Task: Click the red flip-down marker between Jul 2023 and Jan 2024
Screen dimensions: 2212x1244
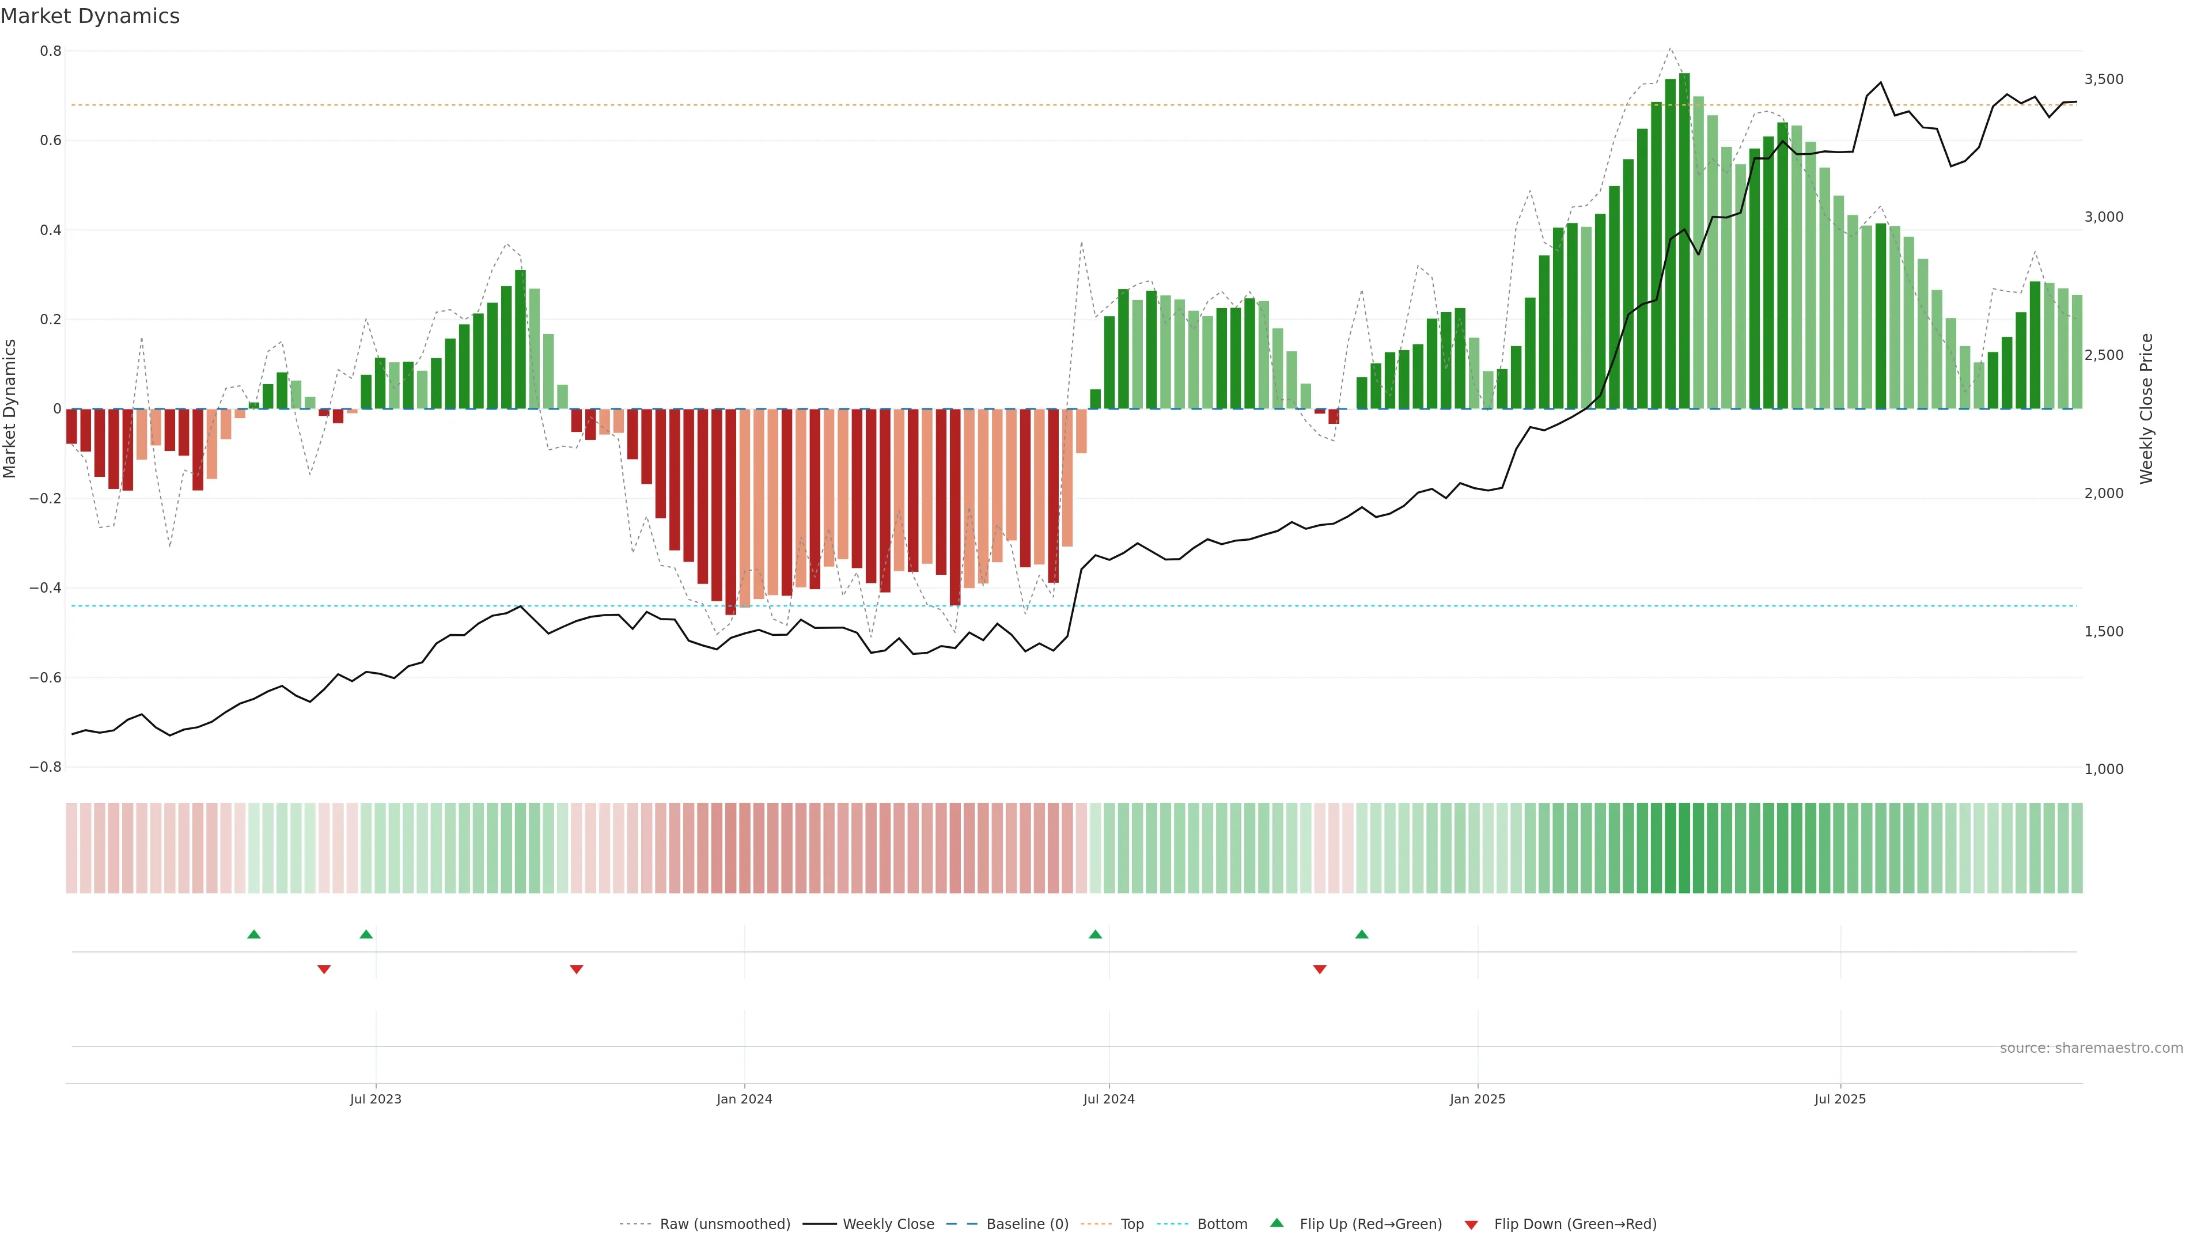Action: click(576, 969)
